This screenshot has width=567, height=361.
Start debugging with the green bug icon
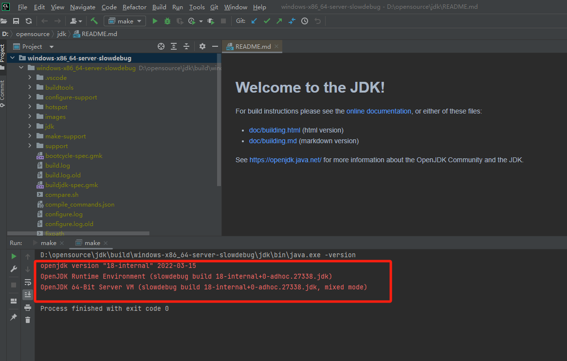pos(167,21)
